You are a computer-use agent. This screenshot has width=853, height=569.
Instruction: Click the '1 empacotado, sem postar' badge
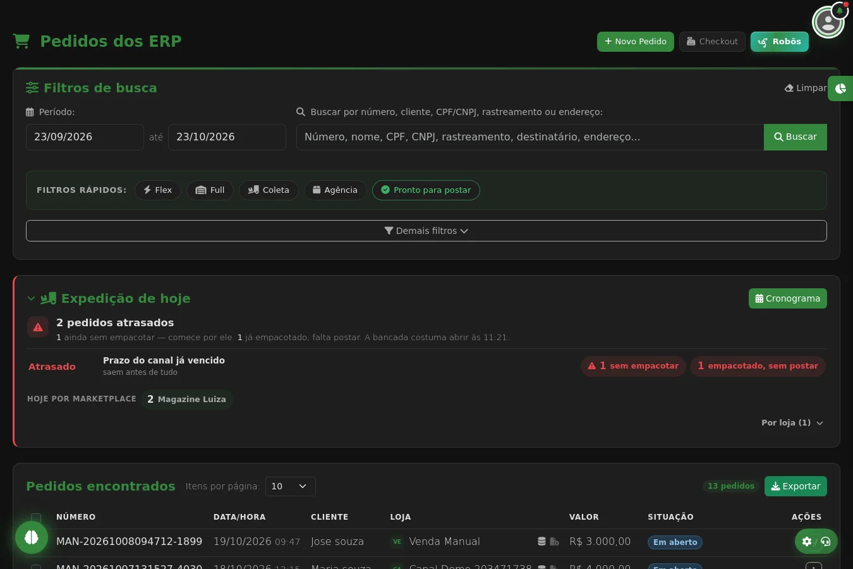(x=758, y=366)
